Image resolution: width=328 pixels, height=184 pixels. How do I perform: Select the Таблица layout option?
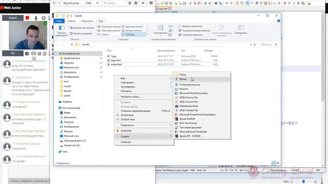pos(133,34)
